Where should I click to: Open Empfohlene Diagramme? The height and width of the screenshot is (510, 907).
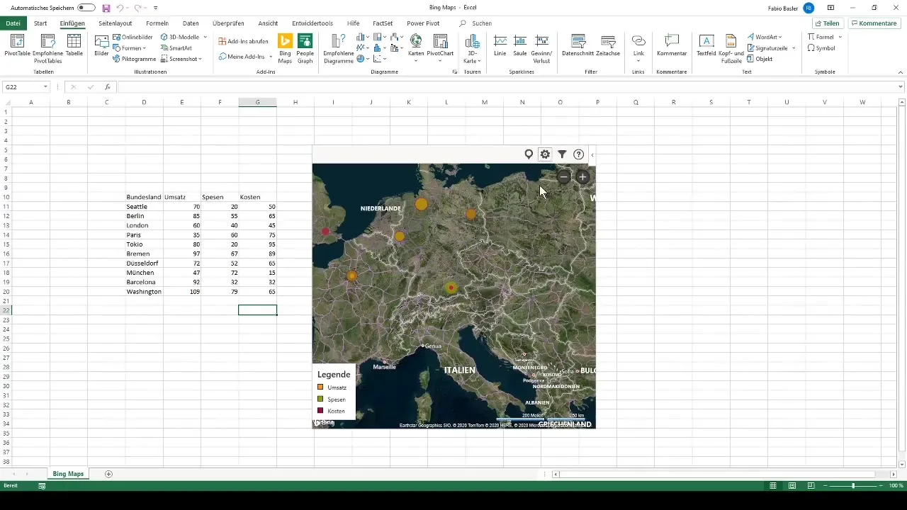pos(338,48)
